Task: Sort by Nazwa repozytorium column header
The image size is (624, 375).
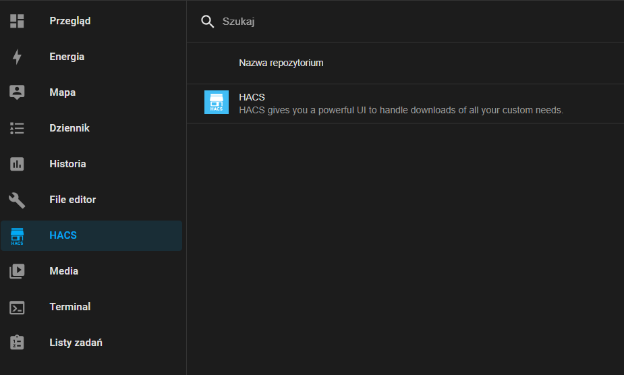Action: click(281, 63)
